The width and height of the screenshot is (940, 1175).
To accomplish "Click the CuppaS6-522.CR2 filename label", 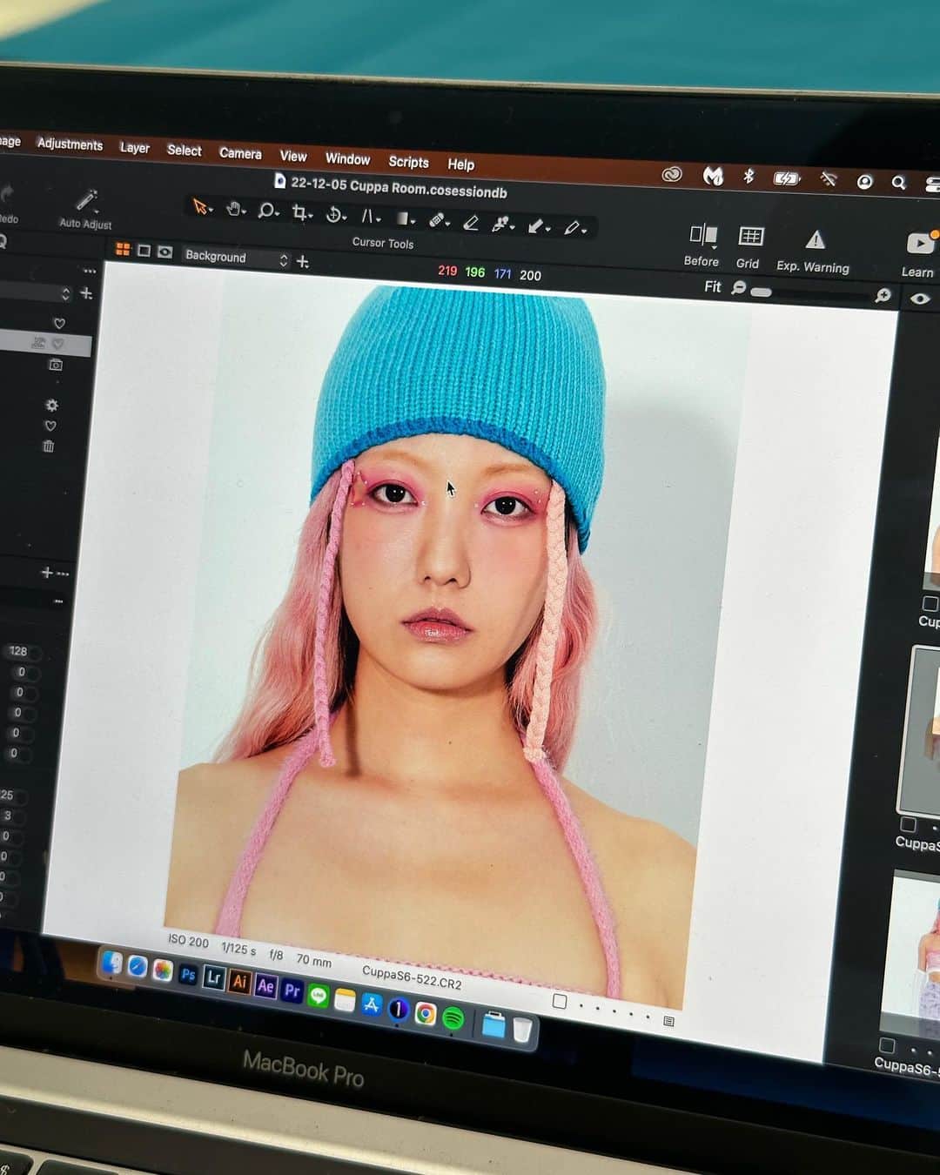I will (x=412, y=977).
